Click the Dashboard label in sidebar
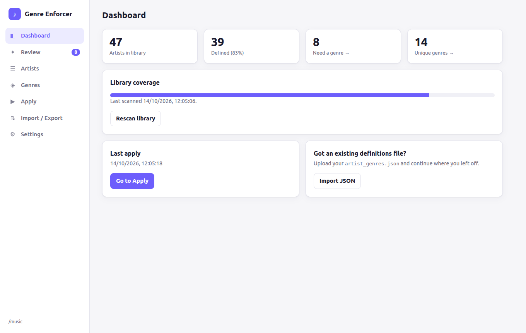Screen dimensions: 526x333 tap(35, 36)
